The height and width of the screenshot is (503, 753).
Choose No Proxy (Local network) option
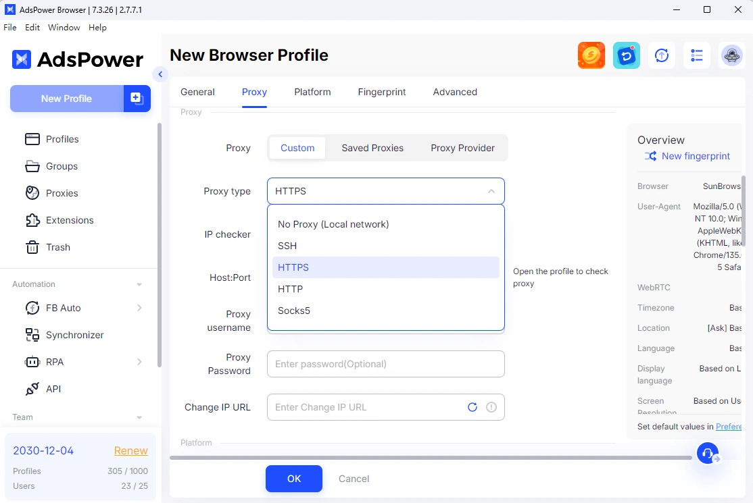pos(333,224)
